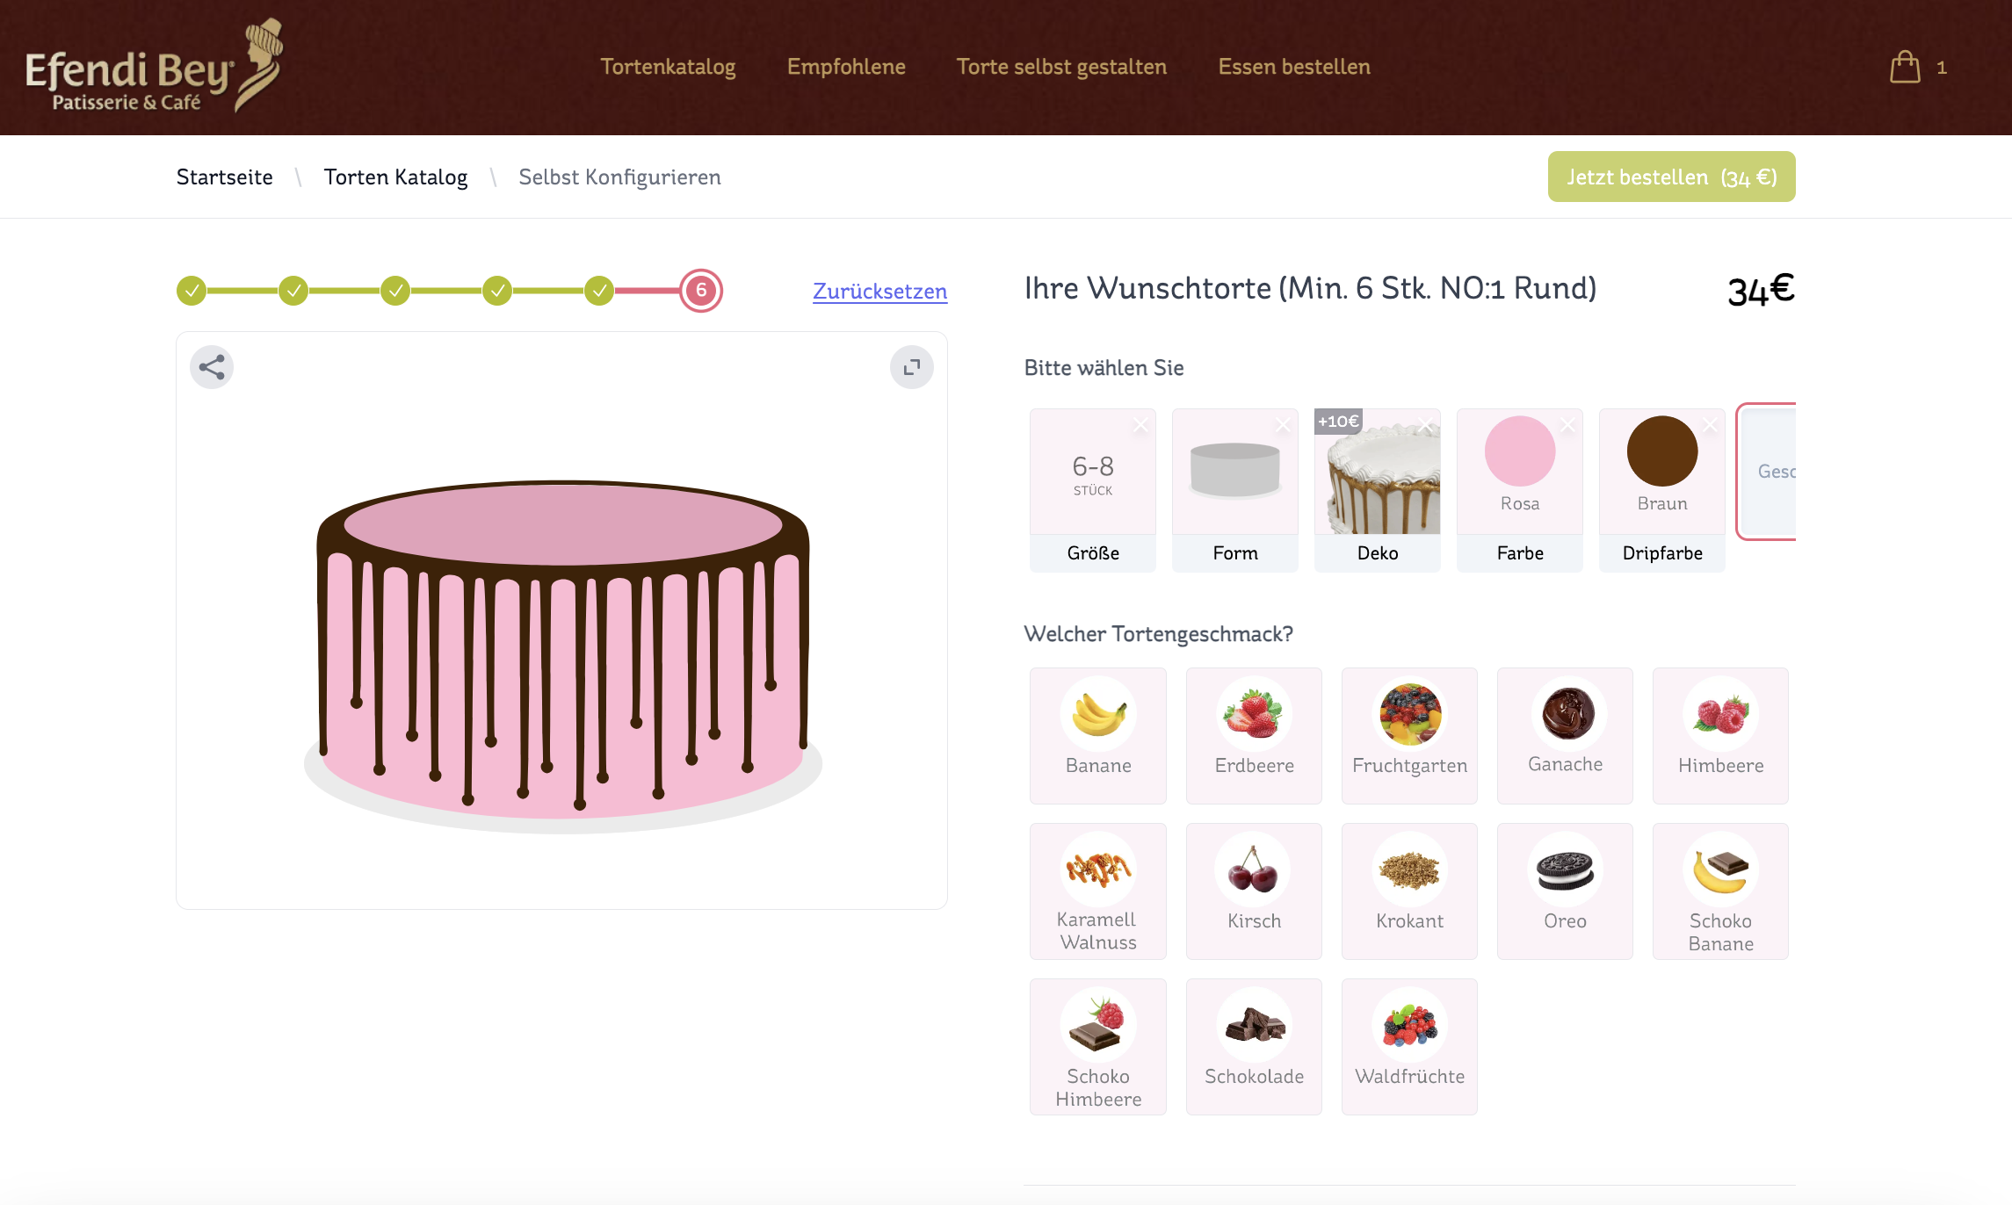Select Waldfrüchte as cake flavor

[x=1408, y=1046]
